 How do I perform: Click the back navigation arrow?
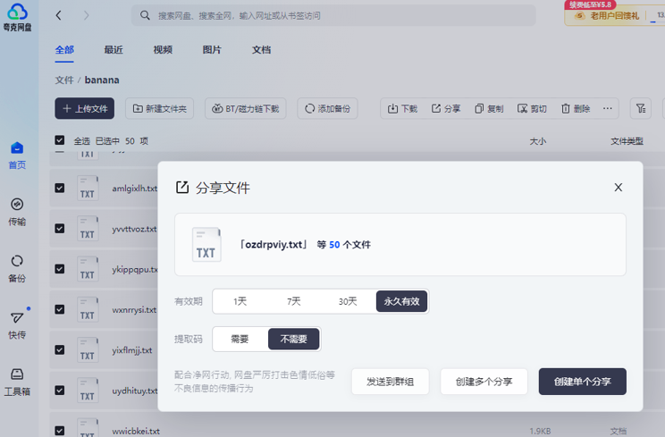tap(58, 16)
